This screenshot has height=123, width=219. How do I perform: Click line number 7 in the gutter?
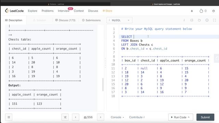click(x=114, y=53)
